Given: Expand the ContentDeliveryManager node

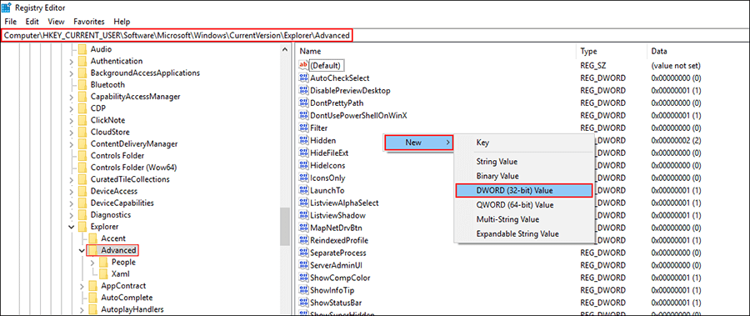Looking at the screenshot, I should (72, 143).
